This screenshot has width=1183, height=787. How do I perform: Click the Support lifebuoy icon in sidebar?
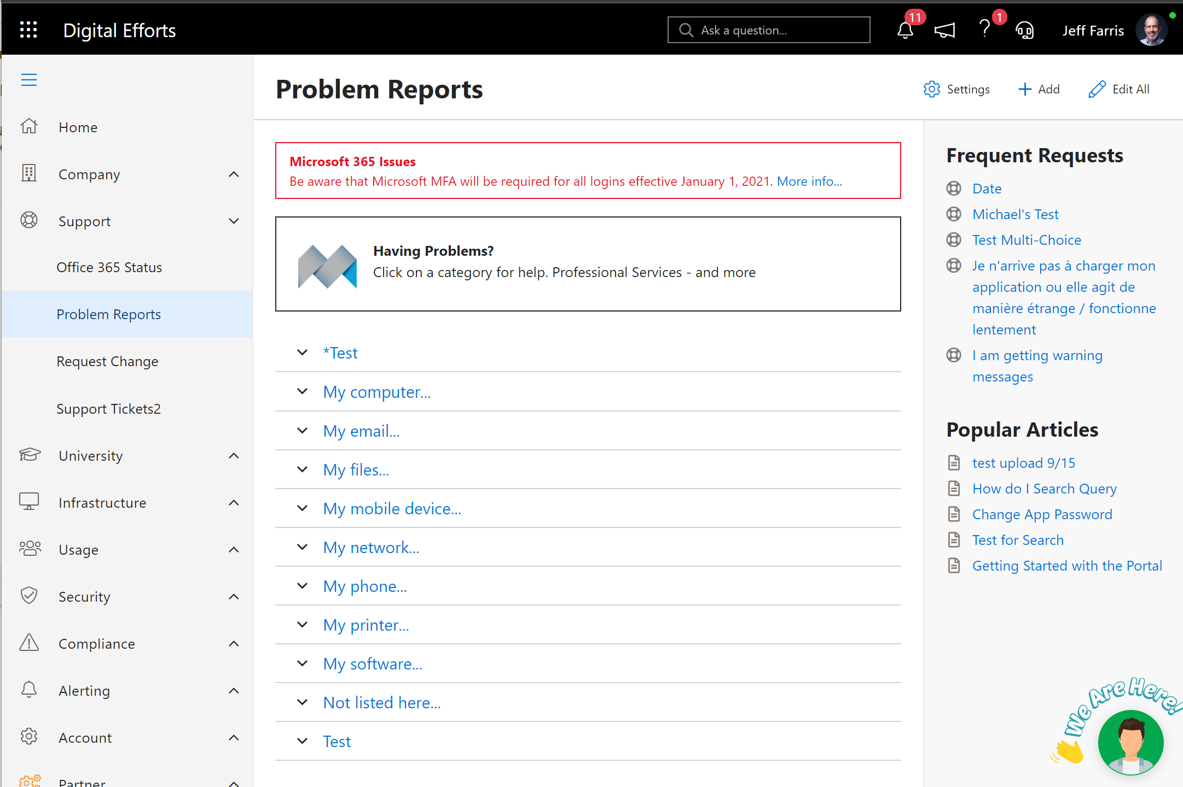click(x=29, y=220)
